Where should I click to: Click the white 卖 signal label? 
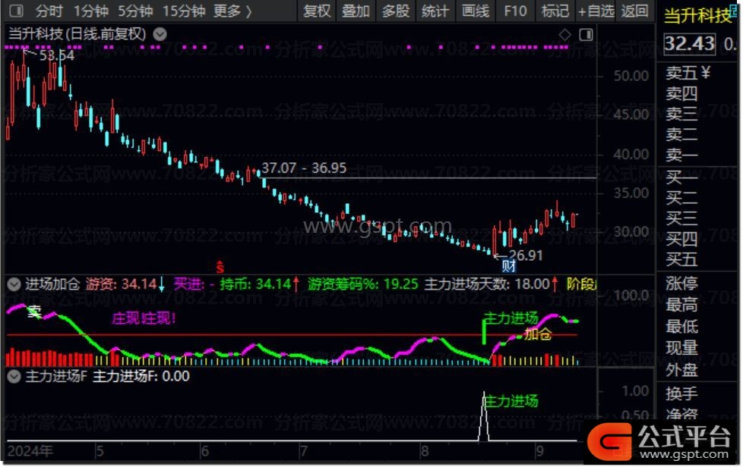click(34, 312)
